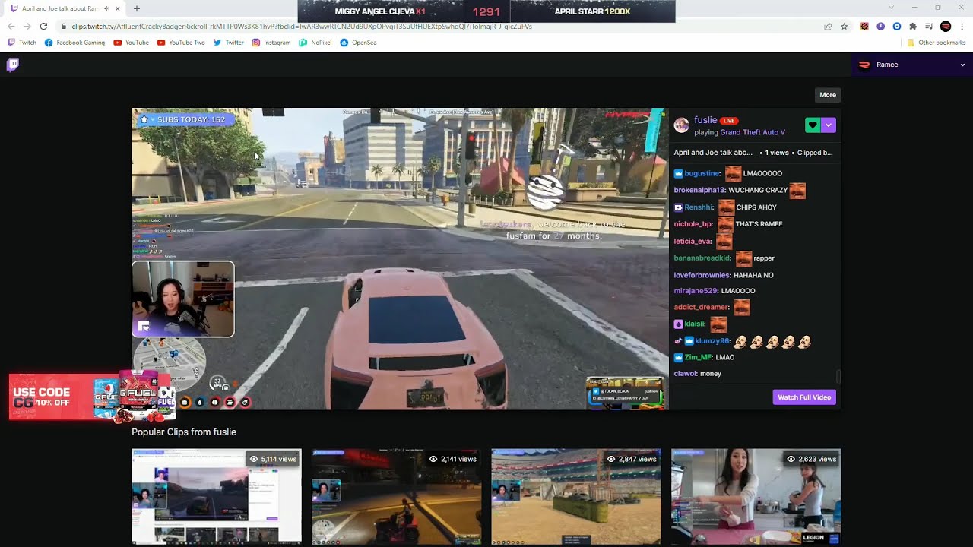
Task: Click the blue ring extension icon
Action: [897, 27]
